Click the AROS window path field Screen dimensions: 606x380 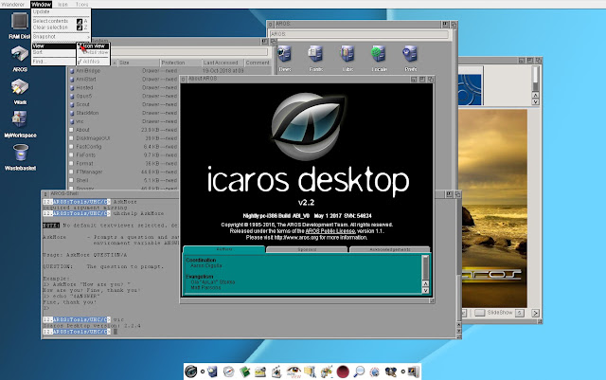pyautogui.click(x=359, y=34)
